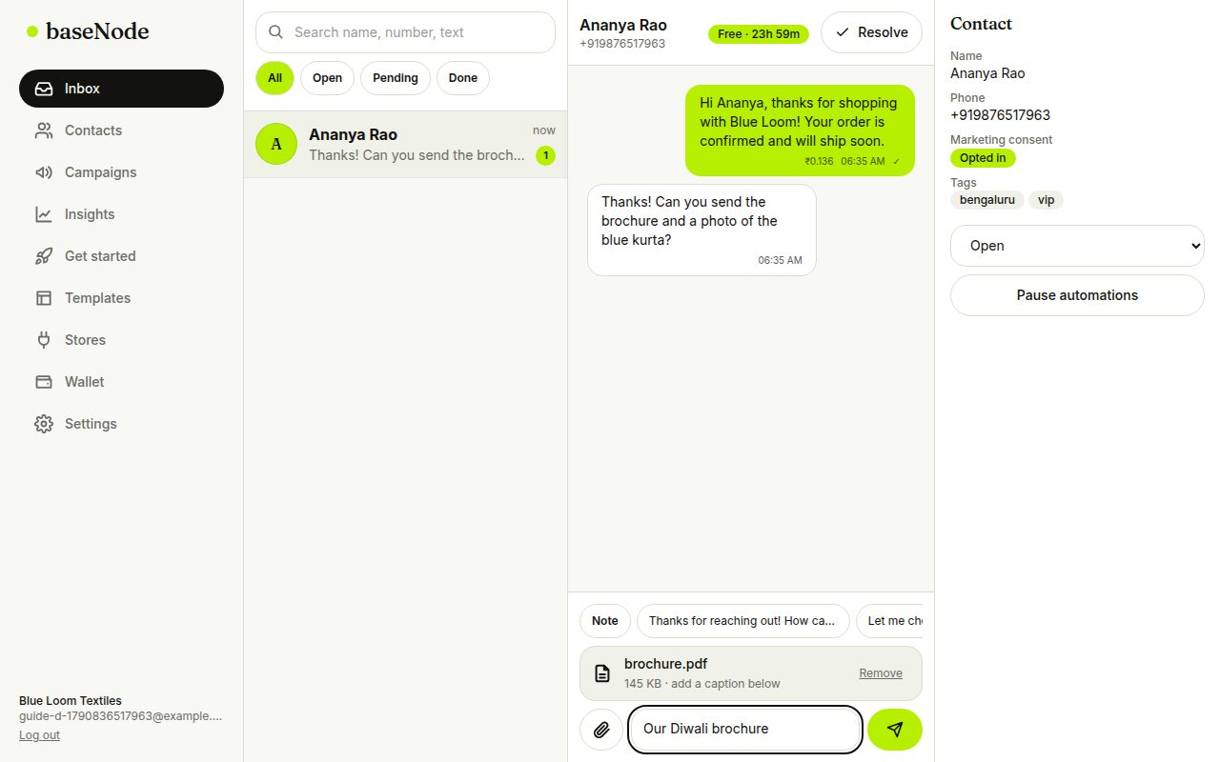Screen dimensions: 1220x762
Task: Click the 'bengaluru' tag
Action: click(987, 200)
